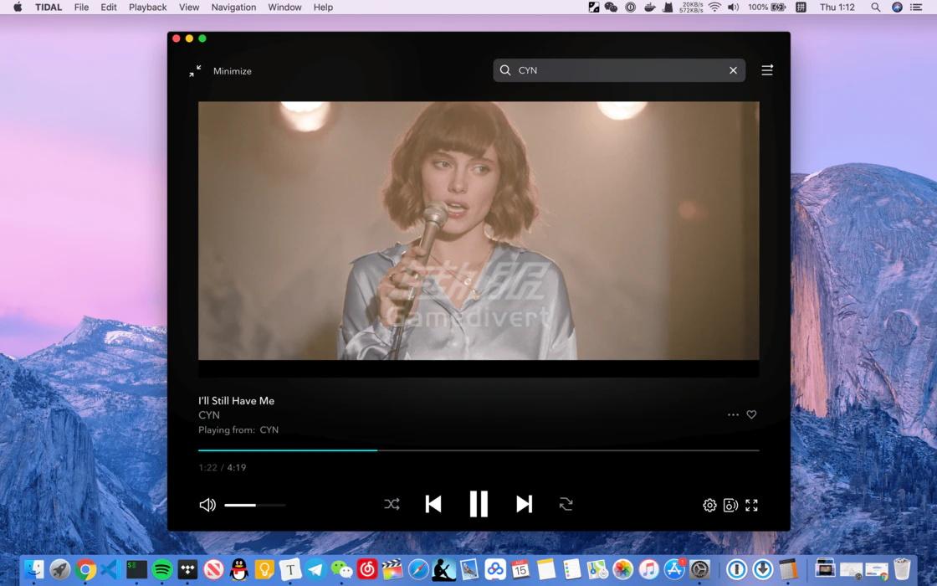Click the Docker whale menu bar icon
The width and height of the screenshot is (937, 586).
(649, 8)
